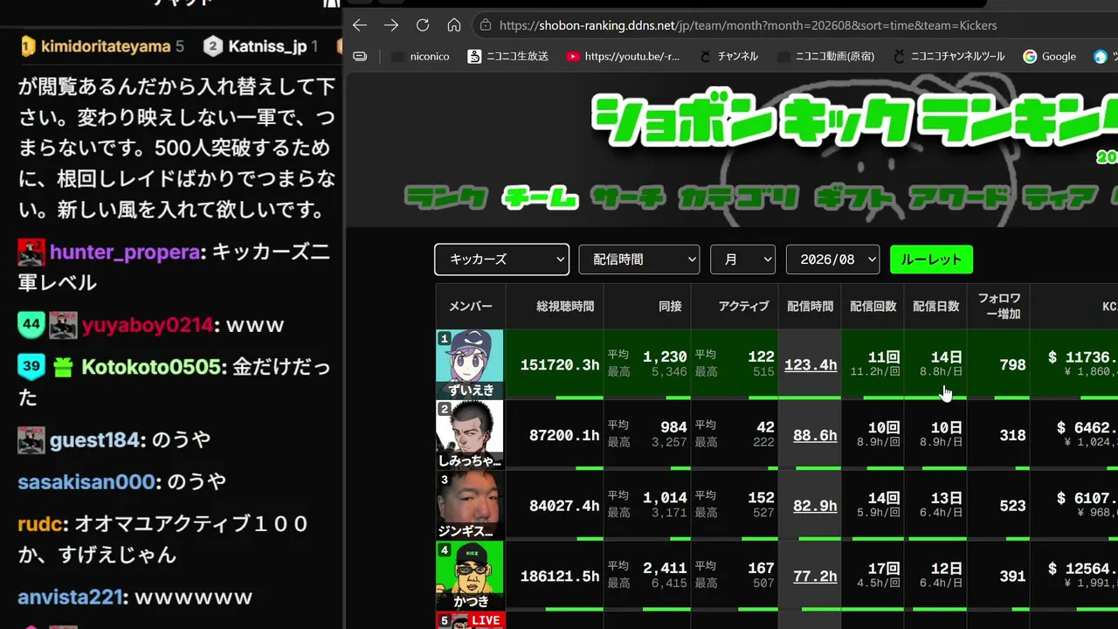Reload the page with the refresh icon

click(423, 25)
